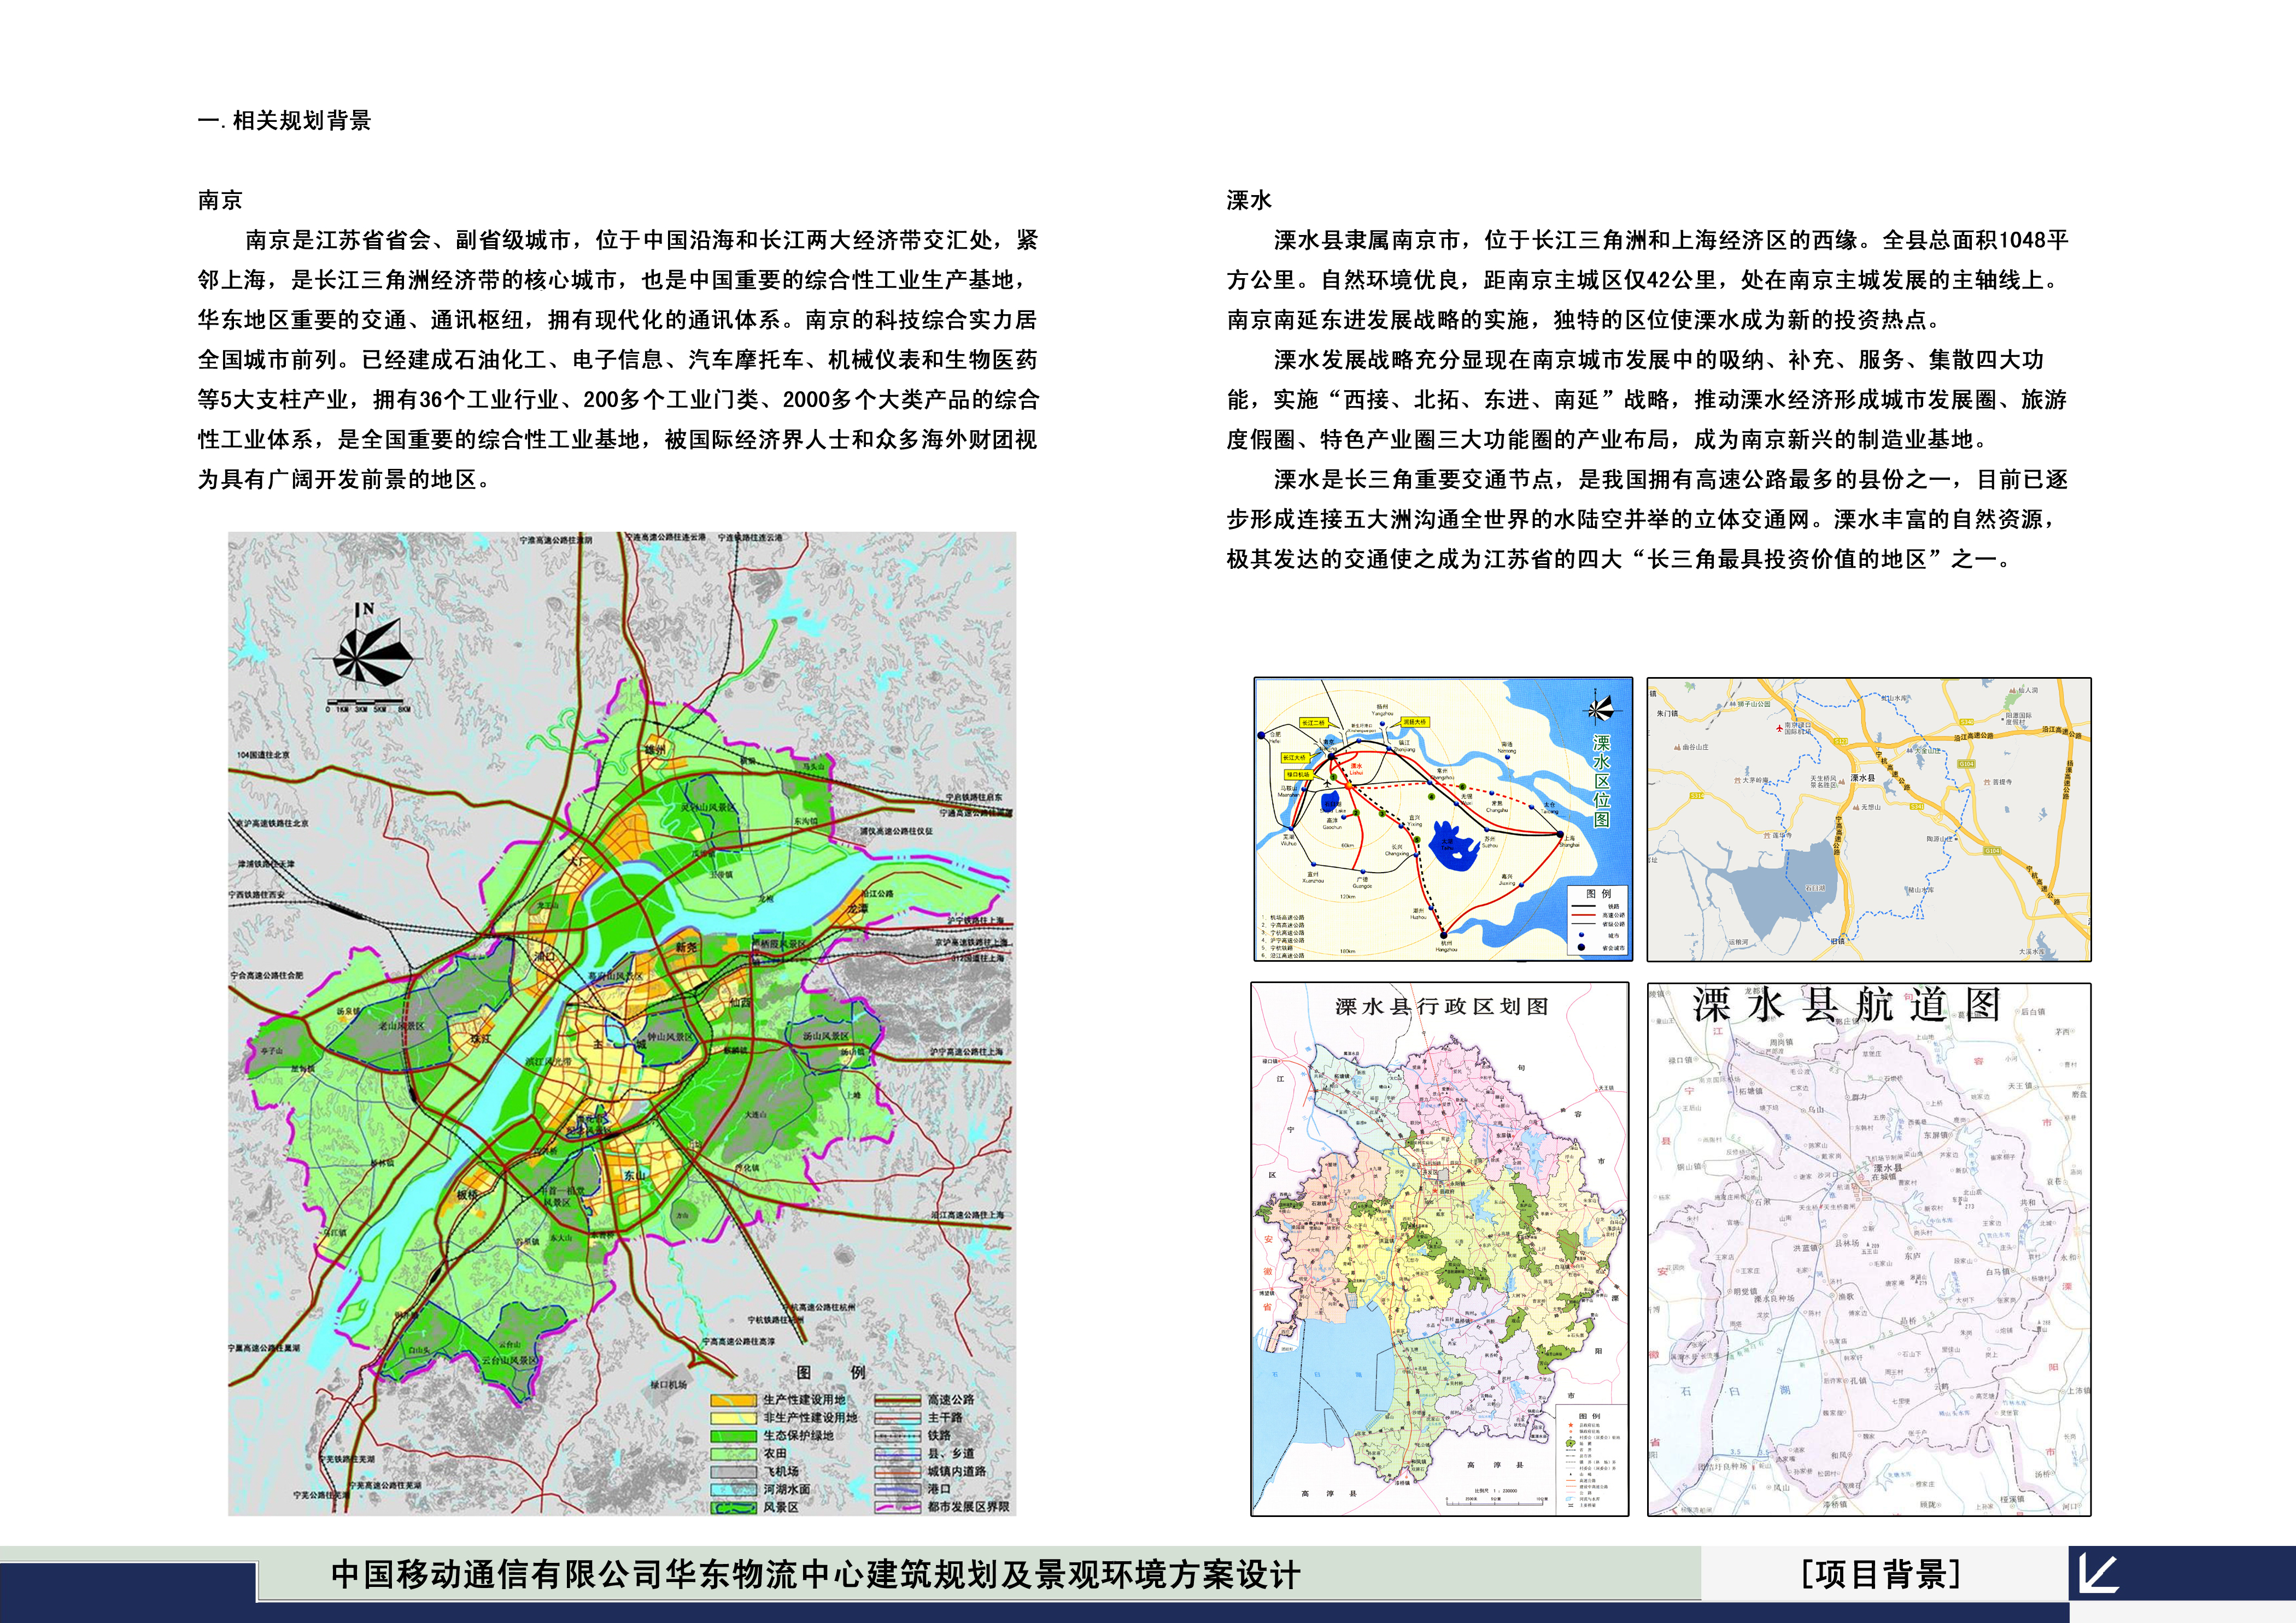The height and width of the screenshot is (1623, 2296).
Task: Click the 禄口机场 label on Nanjing map
Action: point(669,1384)
